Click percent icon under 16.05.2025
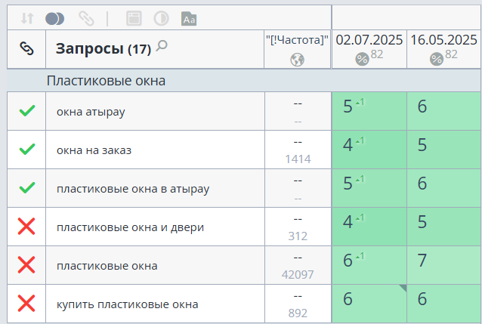 tap(437, 59)
